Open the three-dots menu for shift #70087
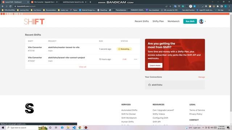Image resolution: width=232 pixels, height=130 pixels. point(136,59)
